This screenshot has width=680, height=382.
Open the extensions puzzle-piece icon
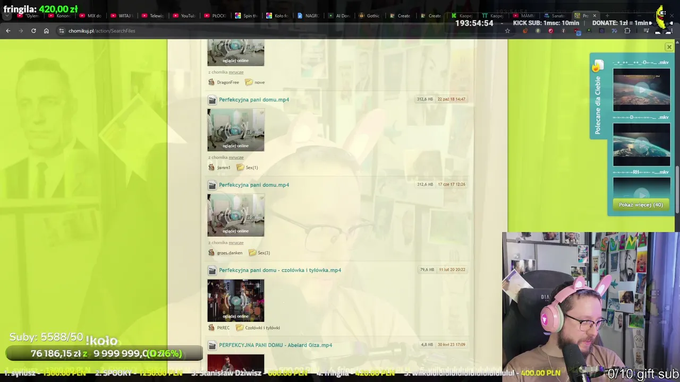[x=627, y=31]
